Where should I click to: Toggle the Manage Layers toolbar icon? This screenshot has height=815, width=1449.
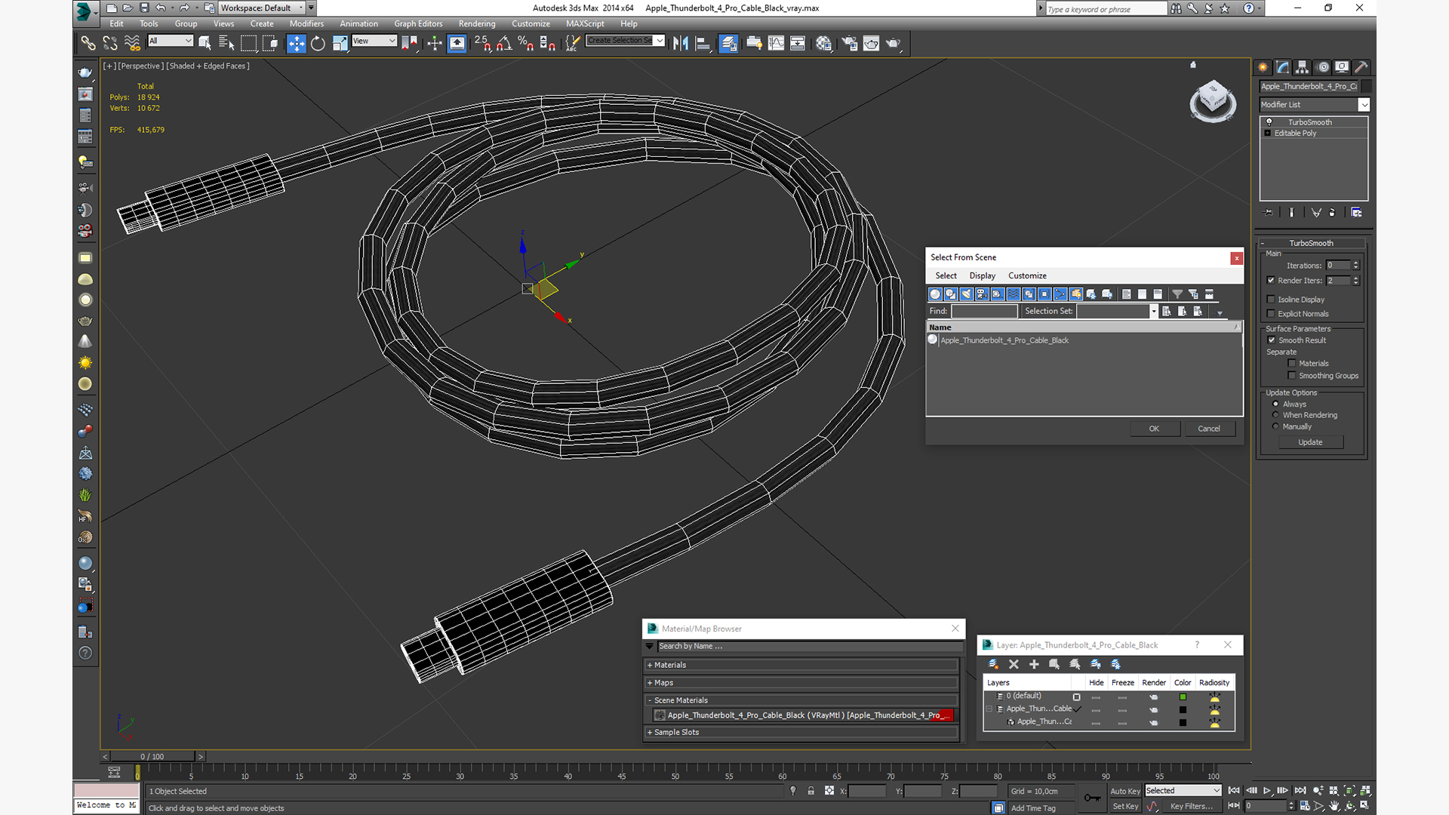pos(728,44)
